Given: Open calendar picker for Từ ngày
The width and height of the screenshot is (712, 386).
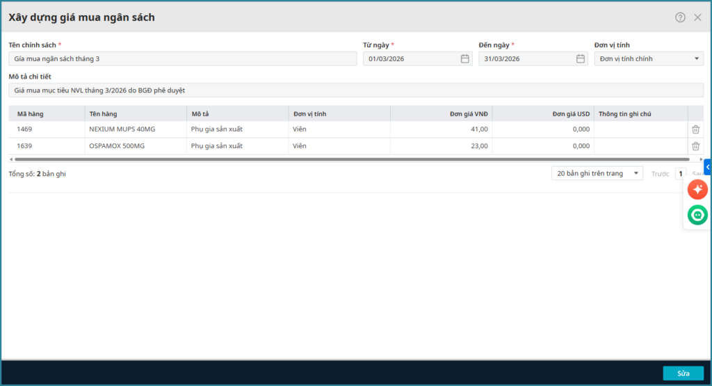Looking at the screenshot, I should point(464,59).
